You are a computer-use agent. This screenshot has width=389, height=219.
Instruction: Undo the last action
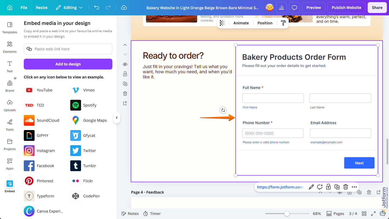97,8
